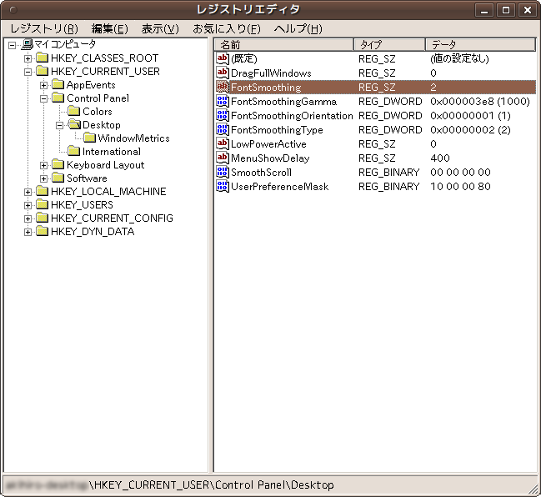Viewport: 541px width, 497px height.
Task: Click the FontSmoothingOrientation DWORD icon
Action: click(x=223, y=115)
